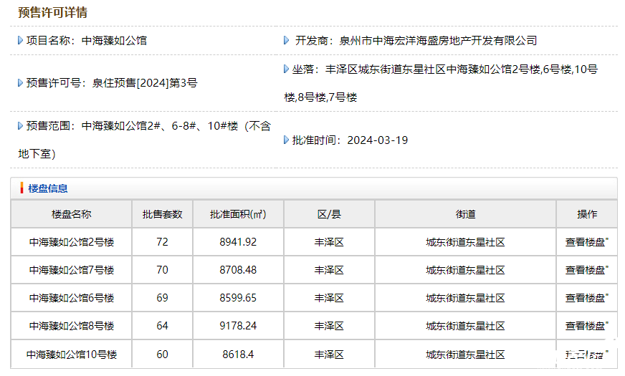Click the area value 8599.65

click(238, 298)
